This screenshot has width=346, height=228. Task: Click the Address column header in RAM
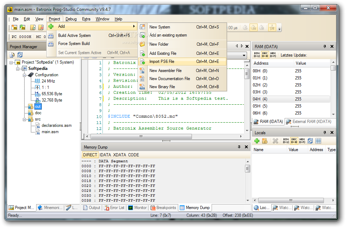click(273, 63)
